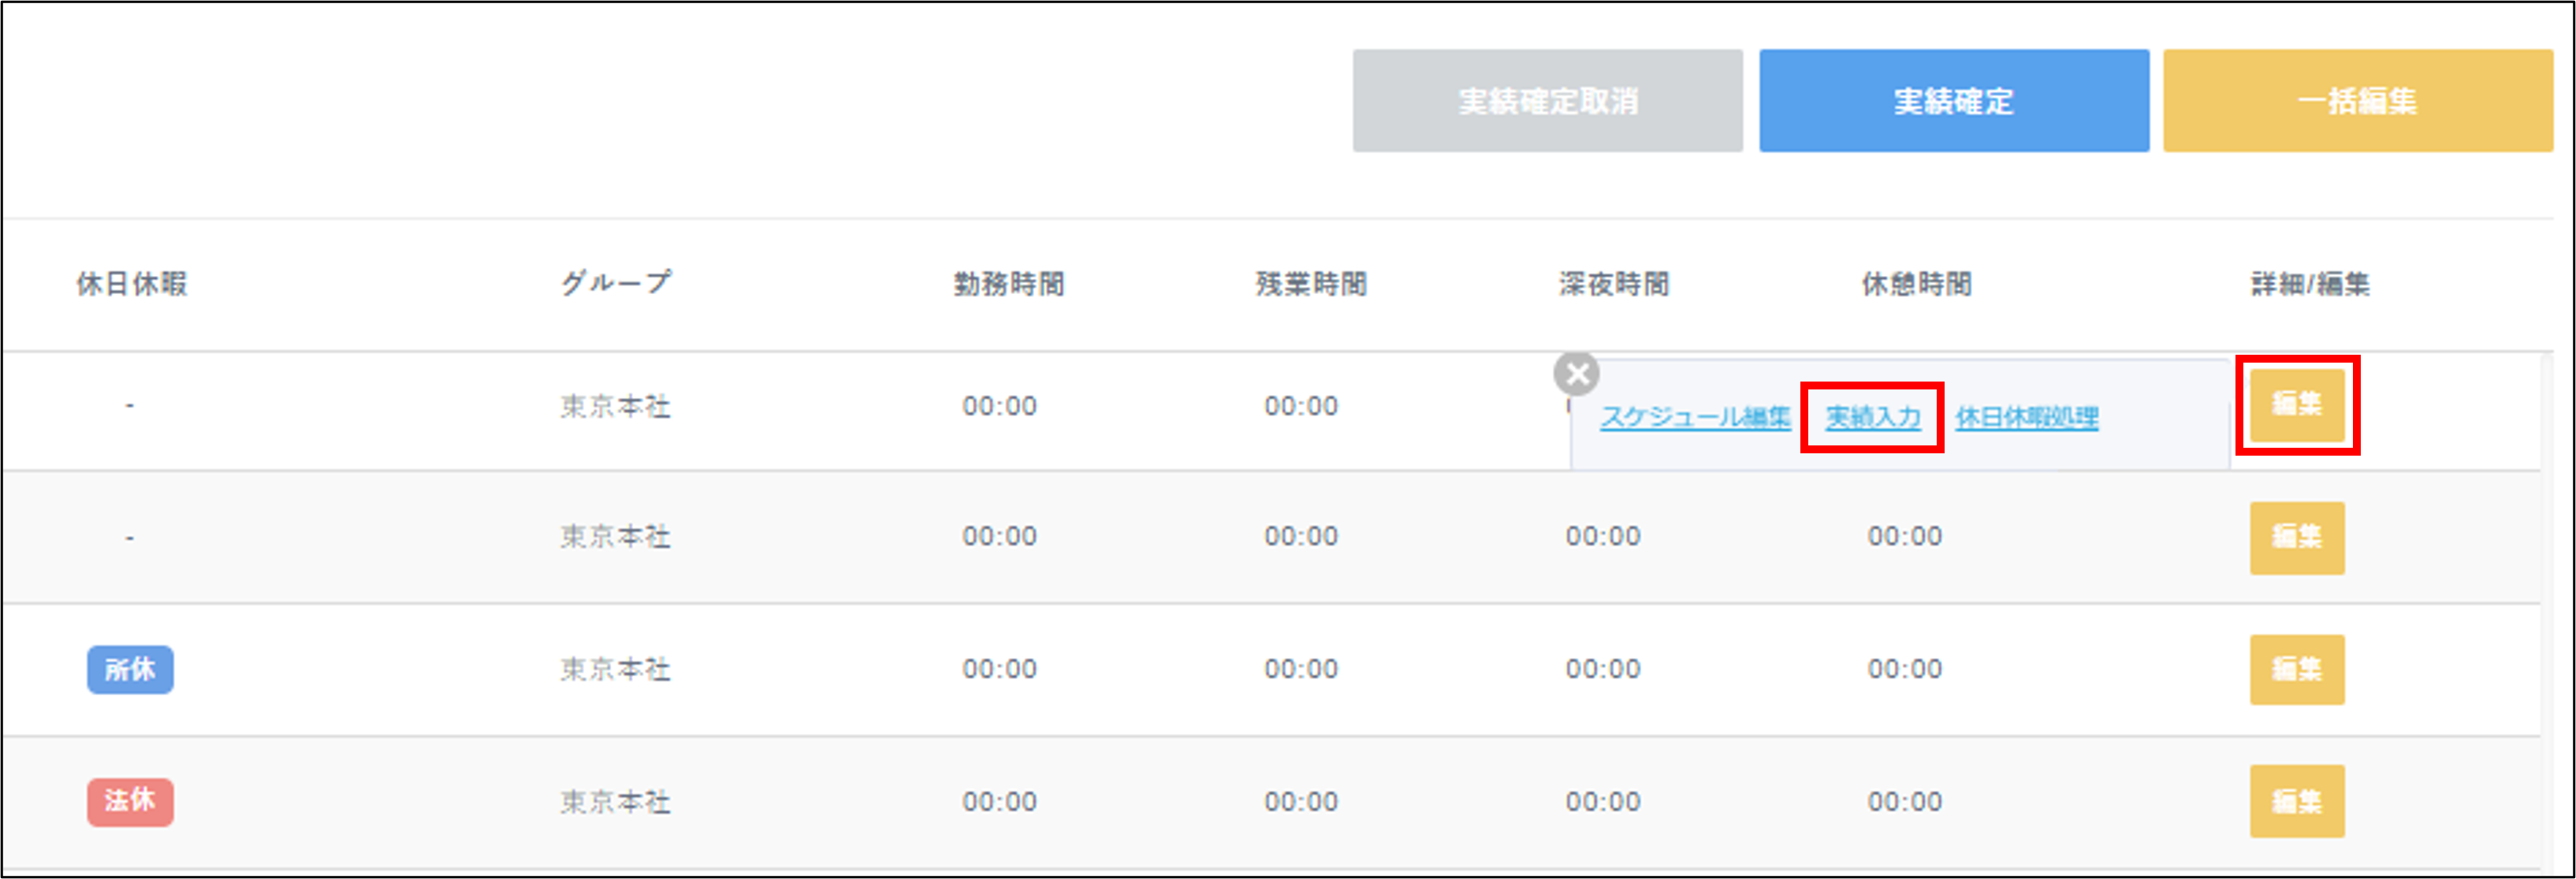Screen dimensions: 2576x879
Task: Click the 実績確定取消 button
Action: [1547, 101]
